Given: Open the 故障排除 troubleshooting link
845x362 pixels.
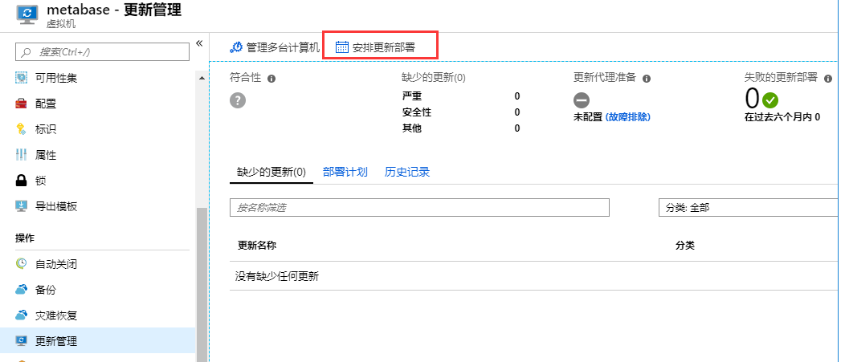Looking at the screenshot, I should (627, 117).
